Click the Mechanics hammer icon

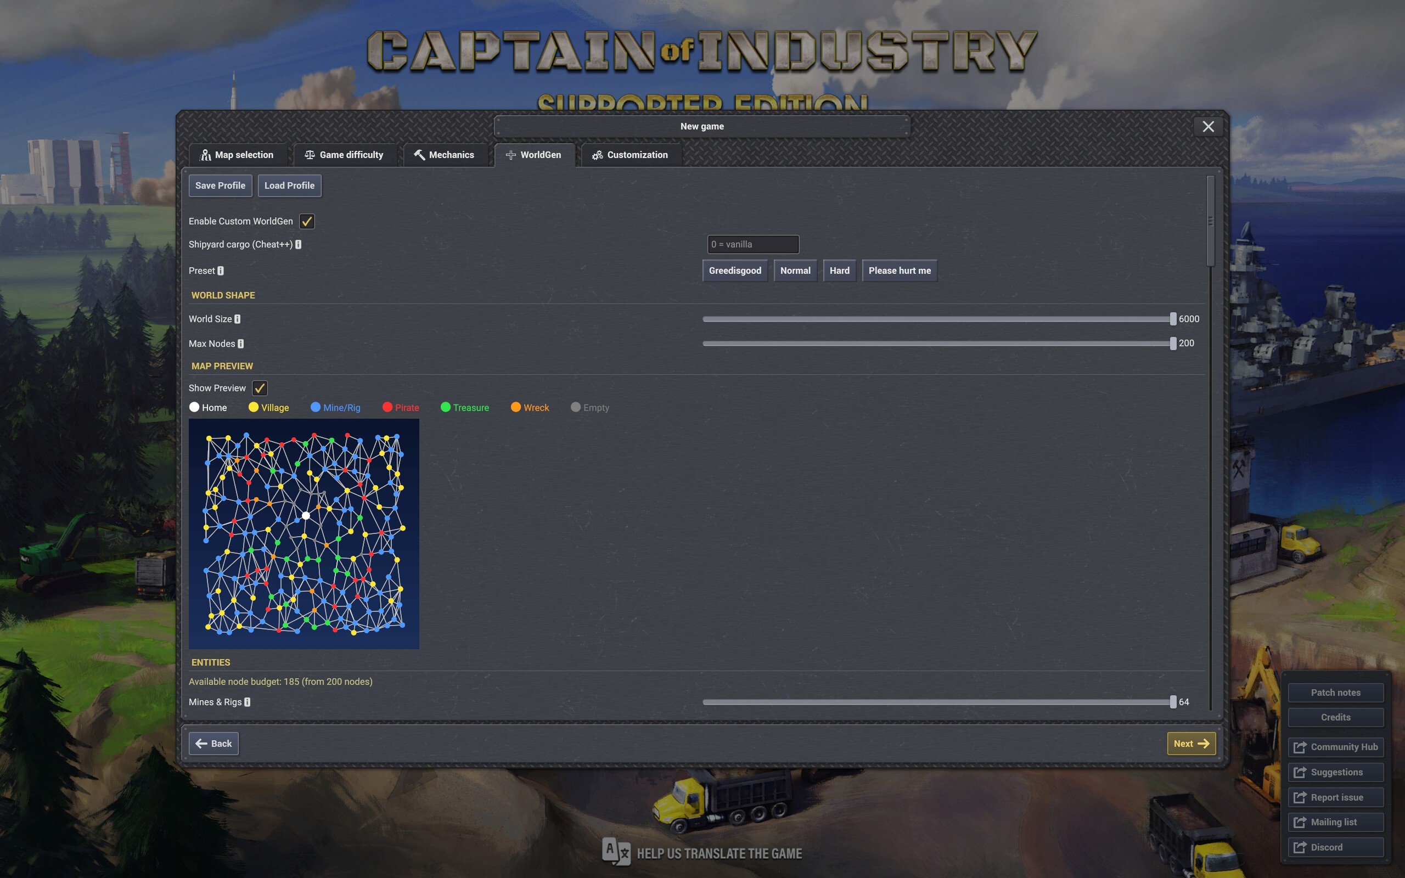419,155
